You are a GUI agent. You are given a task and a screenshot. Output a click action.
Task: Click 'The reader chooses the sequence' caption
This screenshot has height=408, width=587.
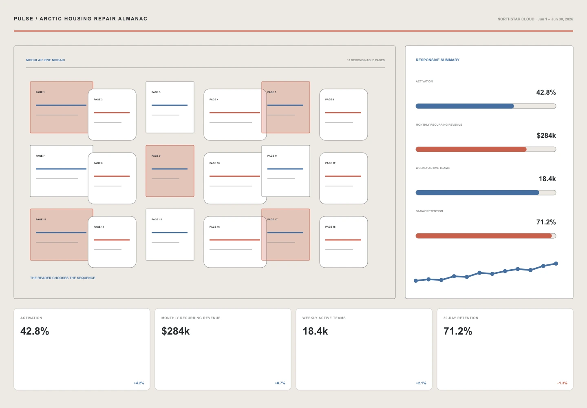point(63,278)
